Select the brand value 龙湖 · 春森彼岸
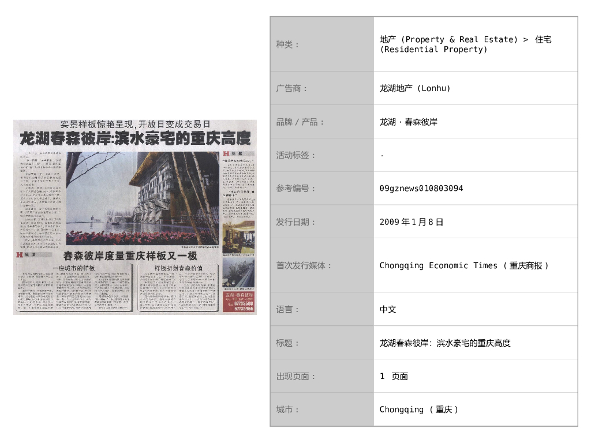The height and width of the screenshot is (443, 591). coord(408,122)
